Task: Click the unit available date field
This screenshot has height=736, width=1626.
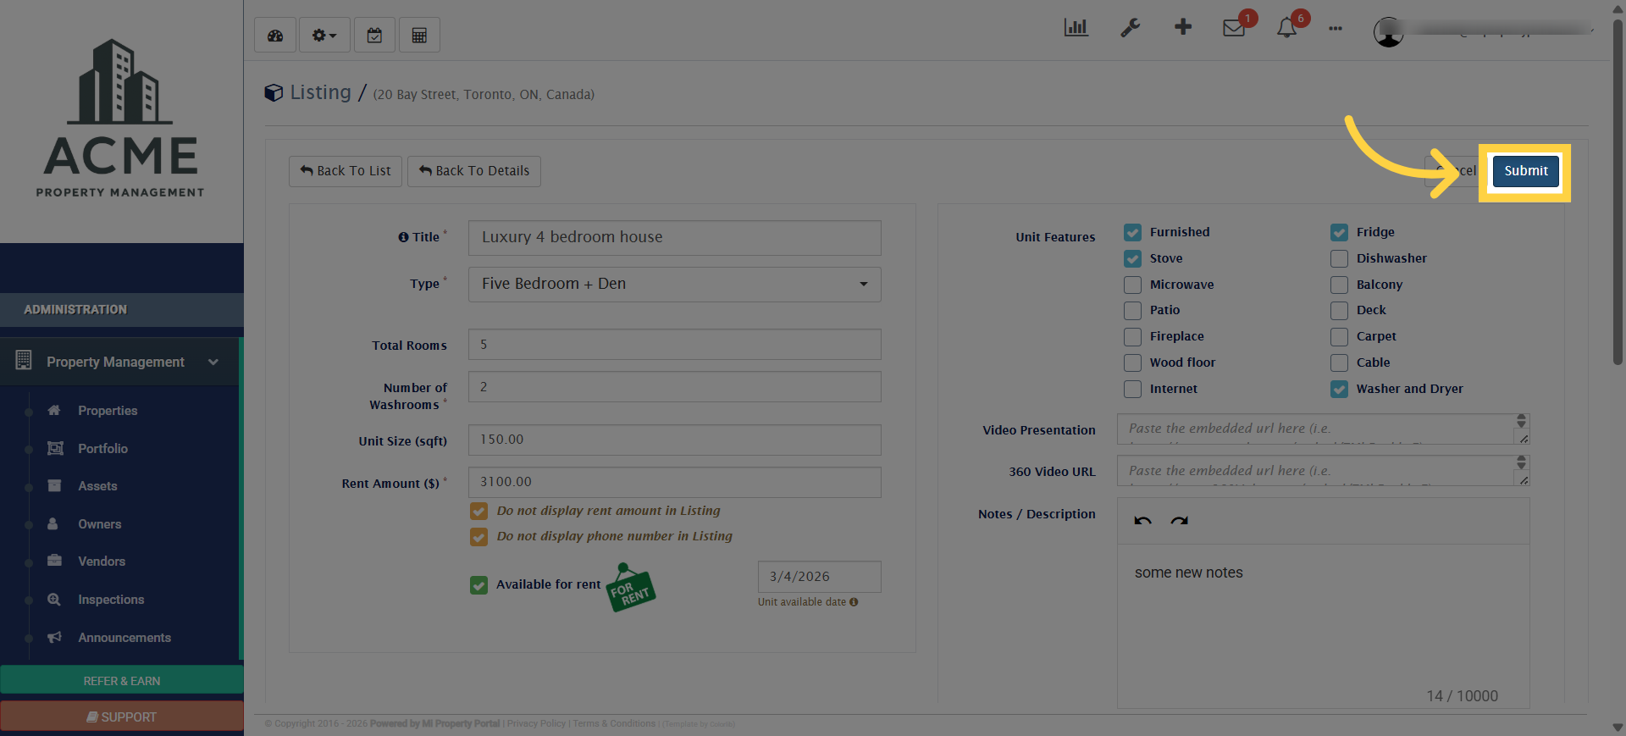Action: click(819, 577)
